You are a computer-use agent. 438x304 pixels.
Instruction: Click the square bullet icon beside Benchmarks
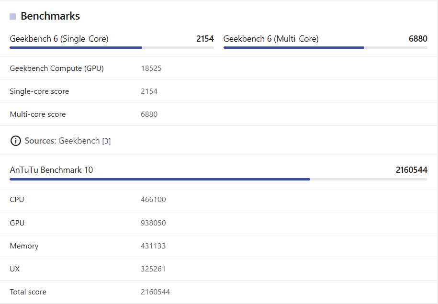pos(12,16)
